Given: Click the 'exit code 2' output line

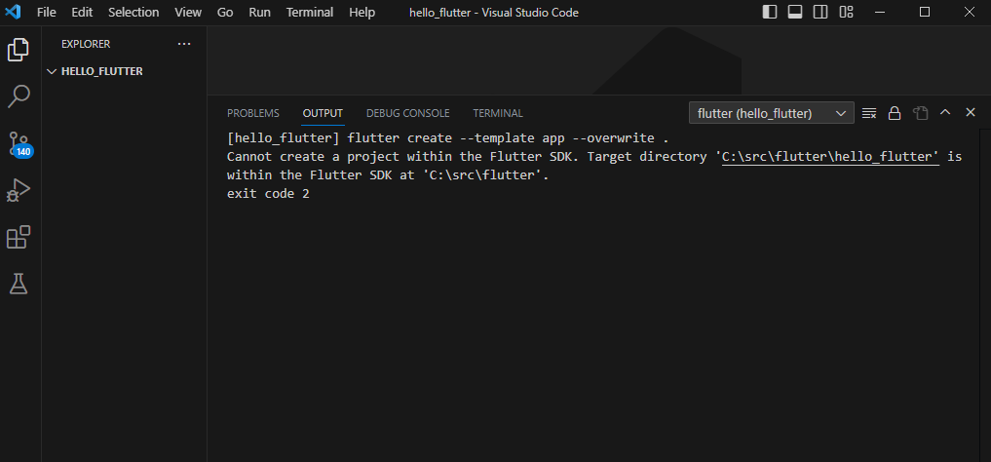Looking at the screenshot, I should 268,194.
